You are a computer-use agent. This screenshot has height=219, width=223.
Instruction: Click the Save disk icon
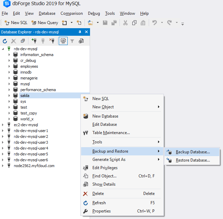tap(105, 23)
